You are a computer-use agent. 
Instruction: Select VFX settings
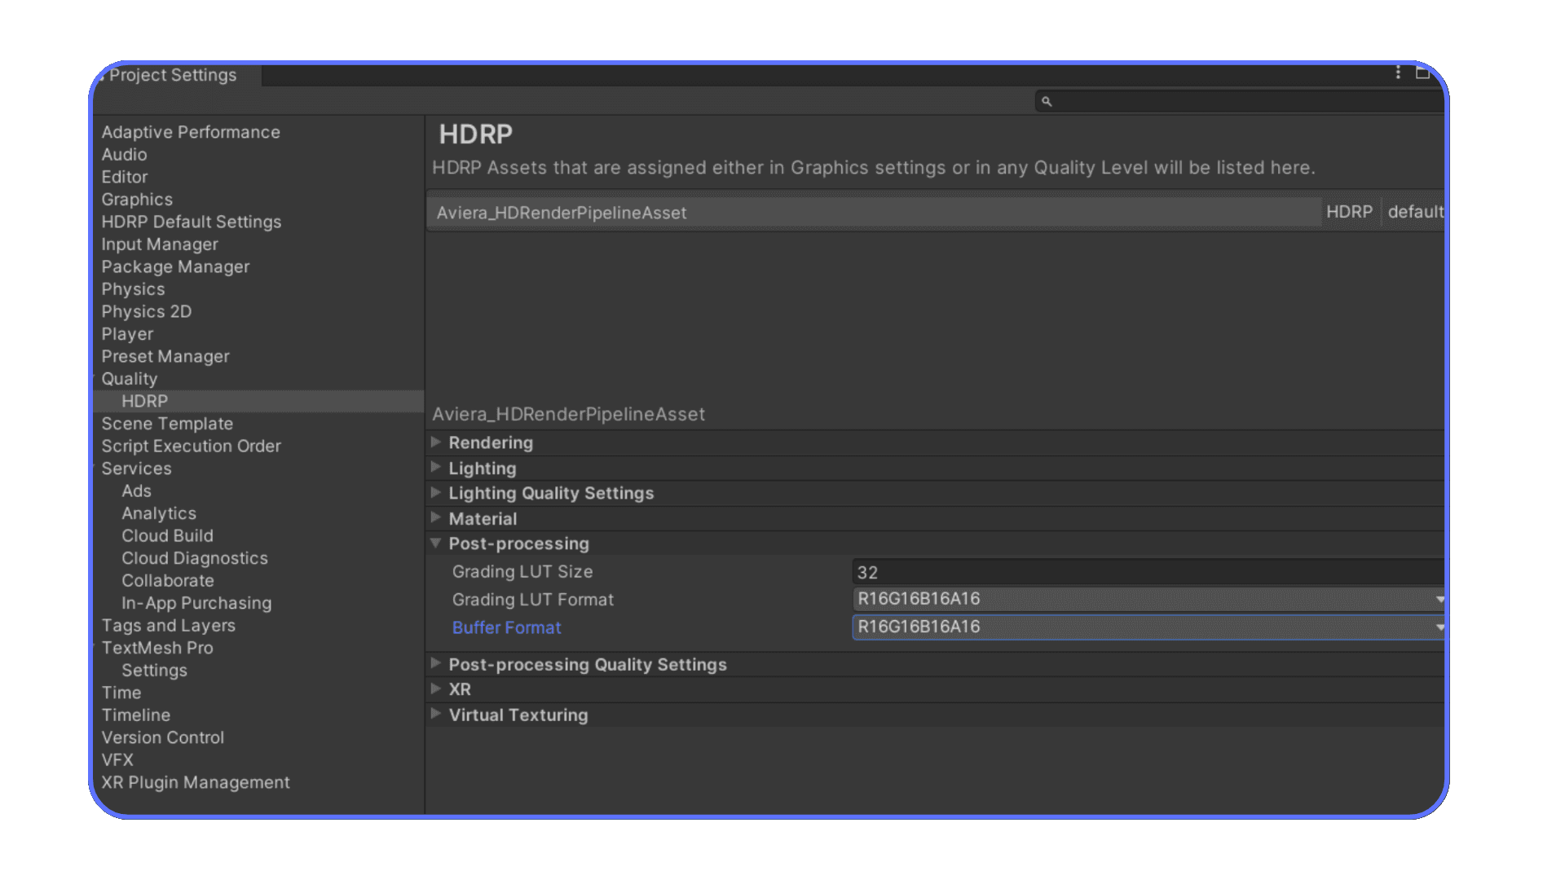pyautogui.click(x=117, y=759)
